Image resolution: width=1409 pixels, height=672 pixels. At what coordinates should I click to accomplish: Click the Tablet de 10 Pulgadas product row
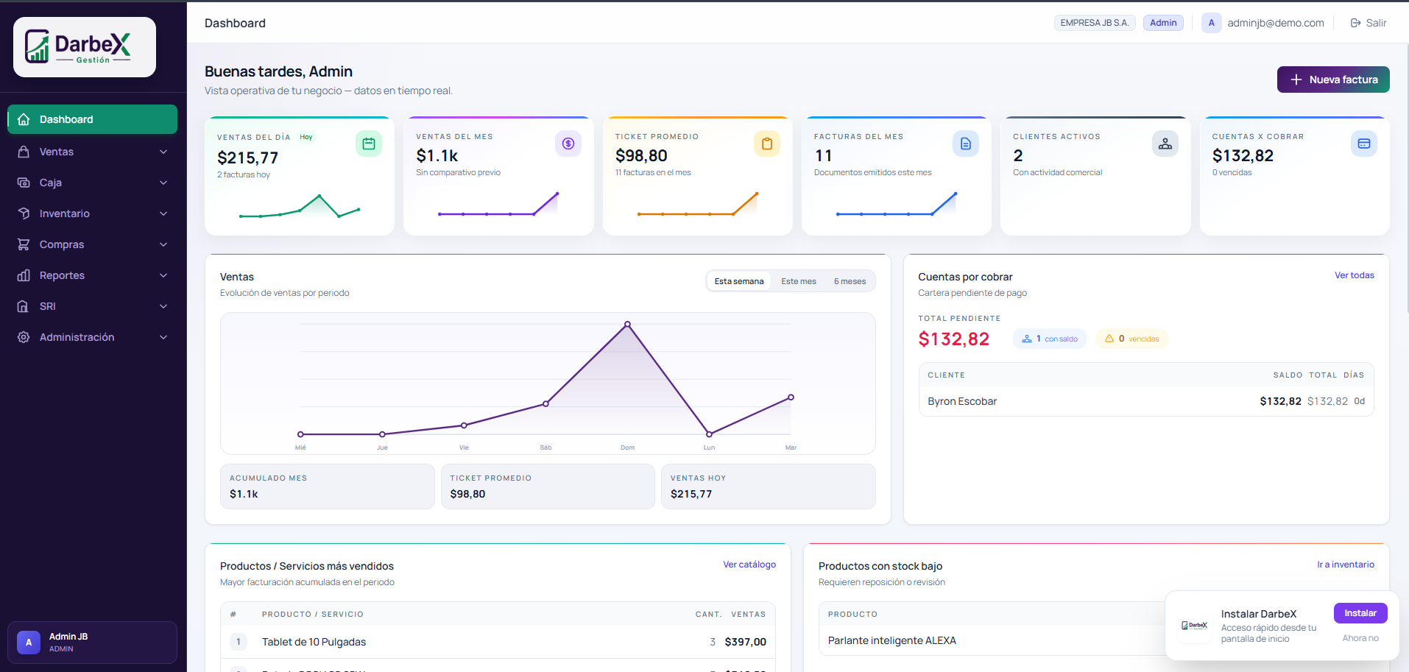click(x=498, y=642)
